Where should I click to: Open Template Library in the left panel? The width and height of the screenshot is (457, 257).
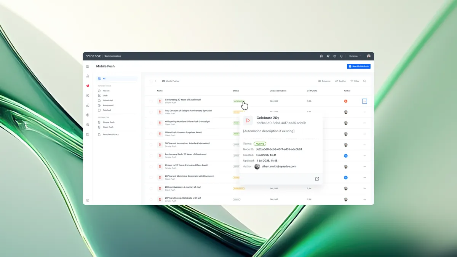tap(110, 134)
